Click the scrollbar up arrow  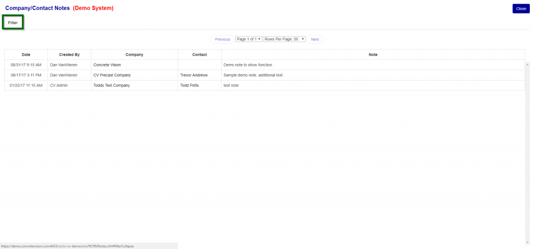[528, 64]
